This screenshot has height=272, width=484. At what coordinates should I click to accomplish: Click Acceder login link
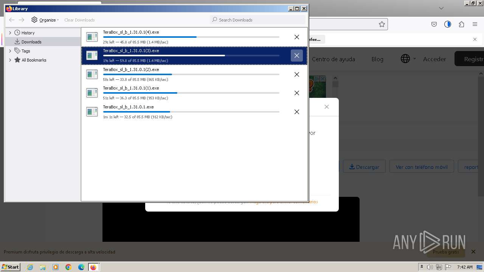point(434,59)
